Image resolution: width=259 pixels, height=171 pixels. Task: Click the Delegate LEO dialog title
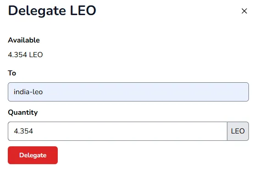pos(52,11)
